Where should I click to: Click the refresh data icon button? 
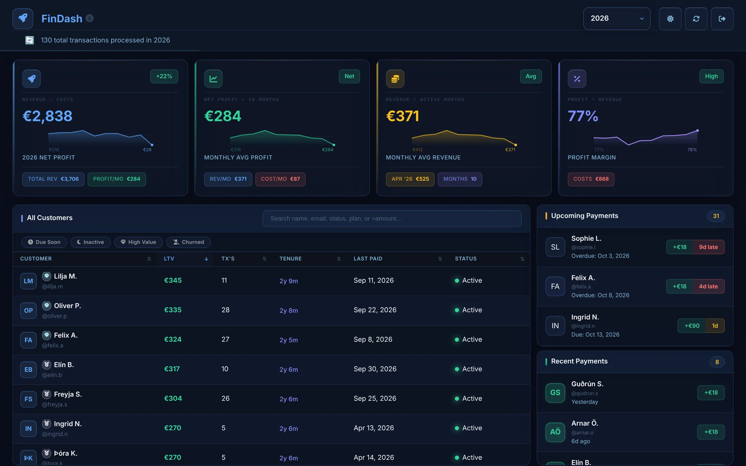(696, 19)
